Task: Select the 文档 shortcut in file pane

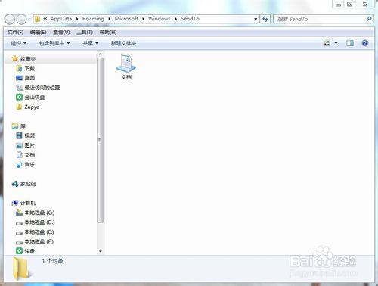Action: pos(126,67)
